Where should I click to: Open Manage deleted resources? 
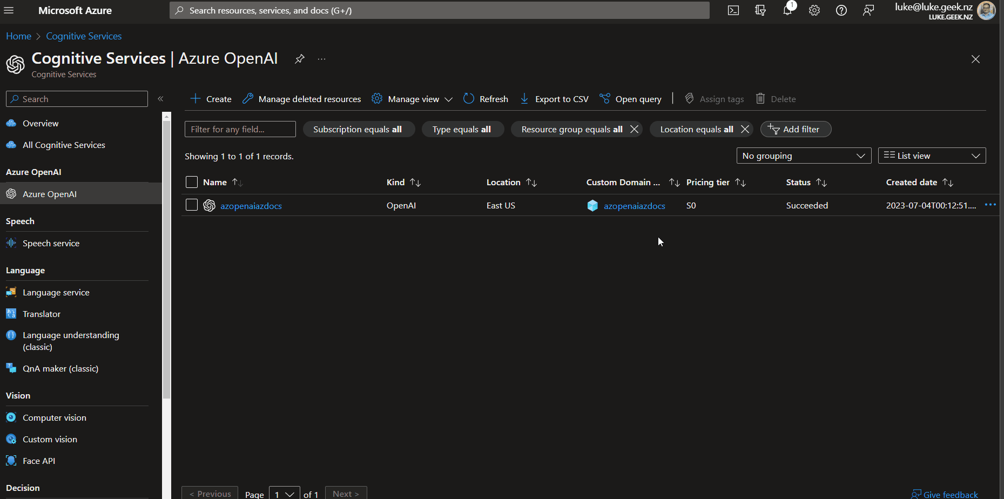(x=301, y=99)
